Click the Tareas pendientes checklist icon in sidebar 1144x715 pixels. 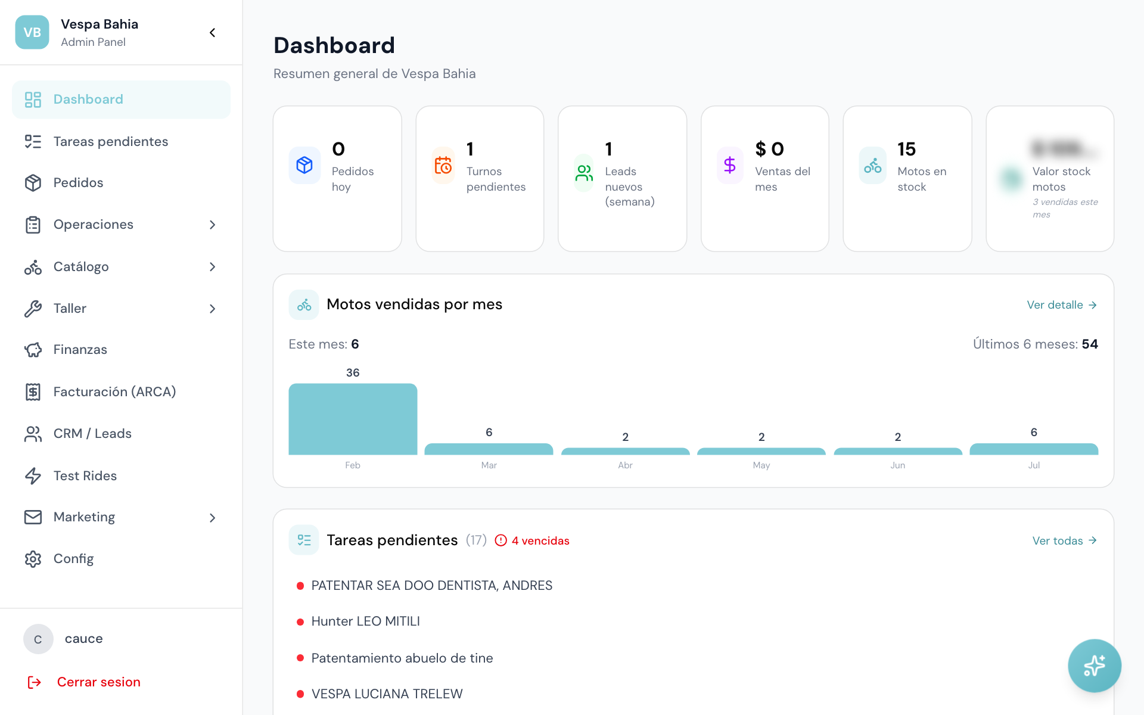pos(33,141)
